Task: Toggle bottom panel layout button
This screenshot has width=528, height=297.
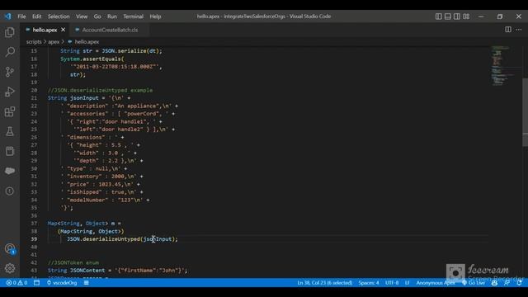Action: click(x=447, y=16)
